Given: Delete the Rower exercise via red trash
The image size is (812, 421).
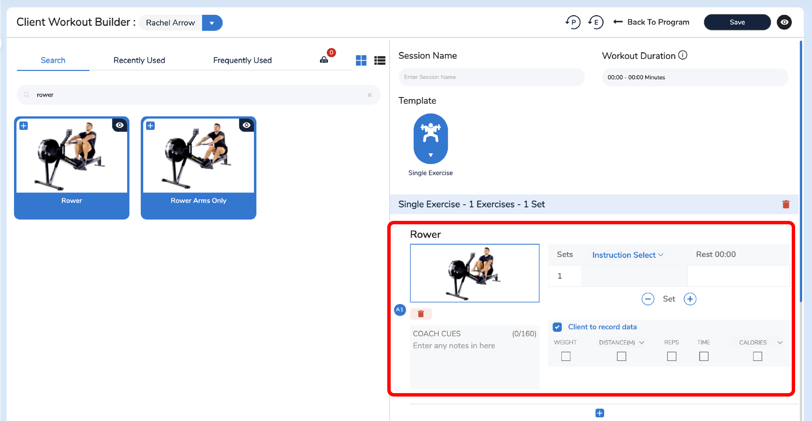Looking at the screenshot, I should 421,314.
